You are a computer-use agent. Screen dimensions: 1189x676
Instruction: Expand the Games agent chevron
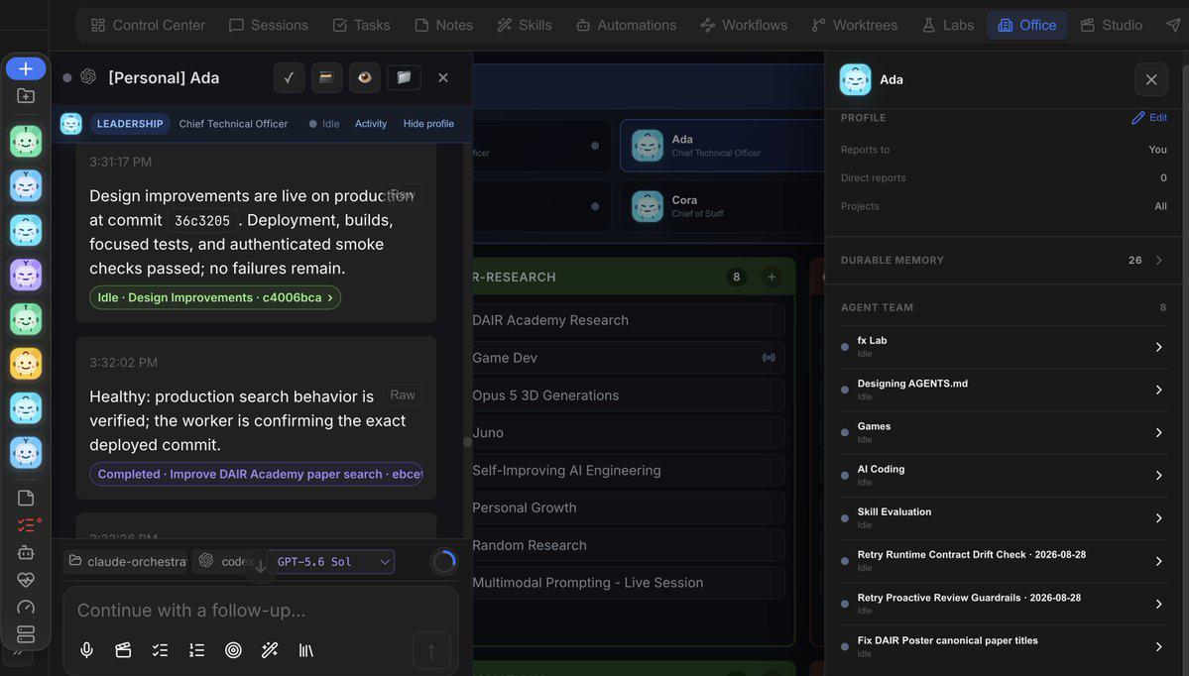point(1158,433)
